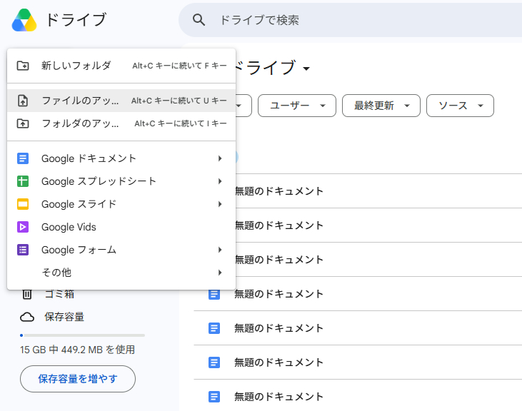The width and height of the screenshot is (522, 411).
Task: Click the cloud icon next to 保存容量
Action: (27, 317)
